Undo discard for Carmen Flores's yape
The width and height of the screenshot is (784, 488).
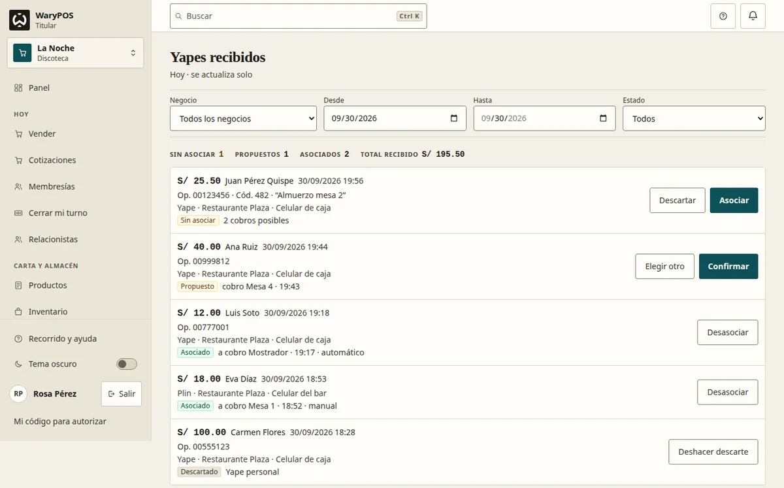tap(713, 452)
